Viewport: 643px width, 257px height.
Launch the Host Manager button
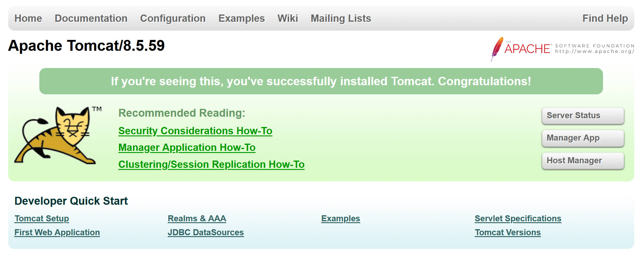click(x=583, y=161)
